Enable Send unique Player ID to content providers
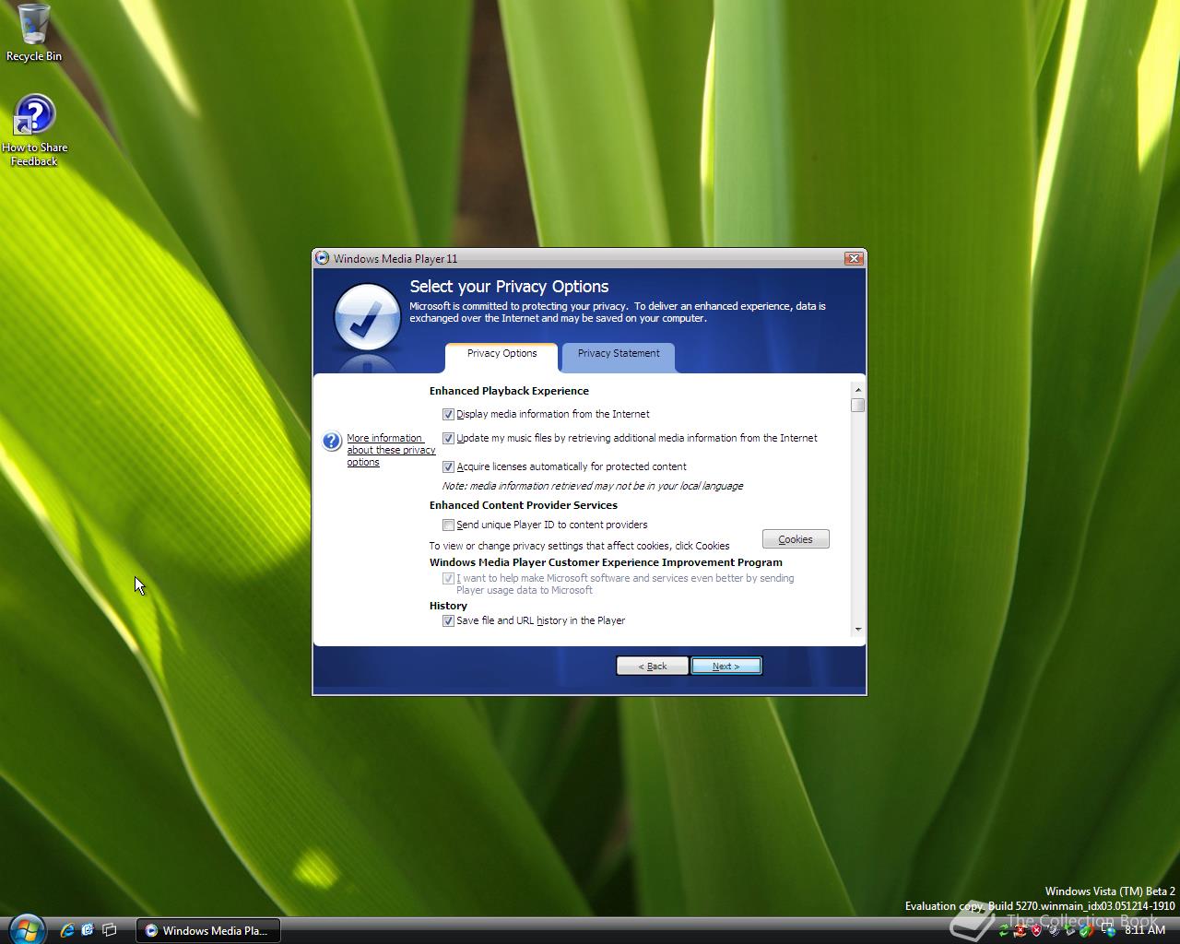This screenshot has width=1180, height=944. 448,525
